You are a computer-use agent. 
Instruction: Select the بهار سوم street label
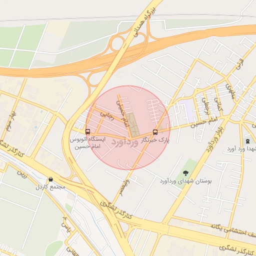11,121
